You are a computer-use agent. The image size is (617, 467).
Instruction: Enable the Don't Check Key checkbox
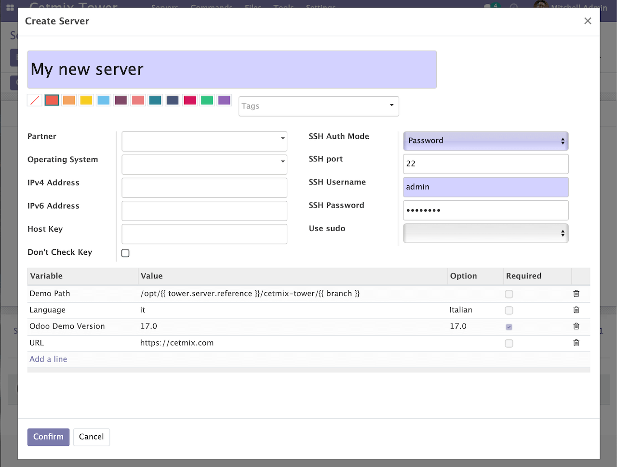pyautogui.click(x=125, y=253)
